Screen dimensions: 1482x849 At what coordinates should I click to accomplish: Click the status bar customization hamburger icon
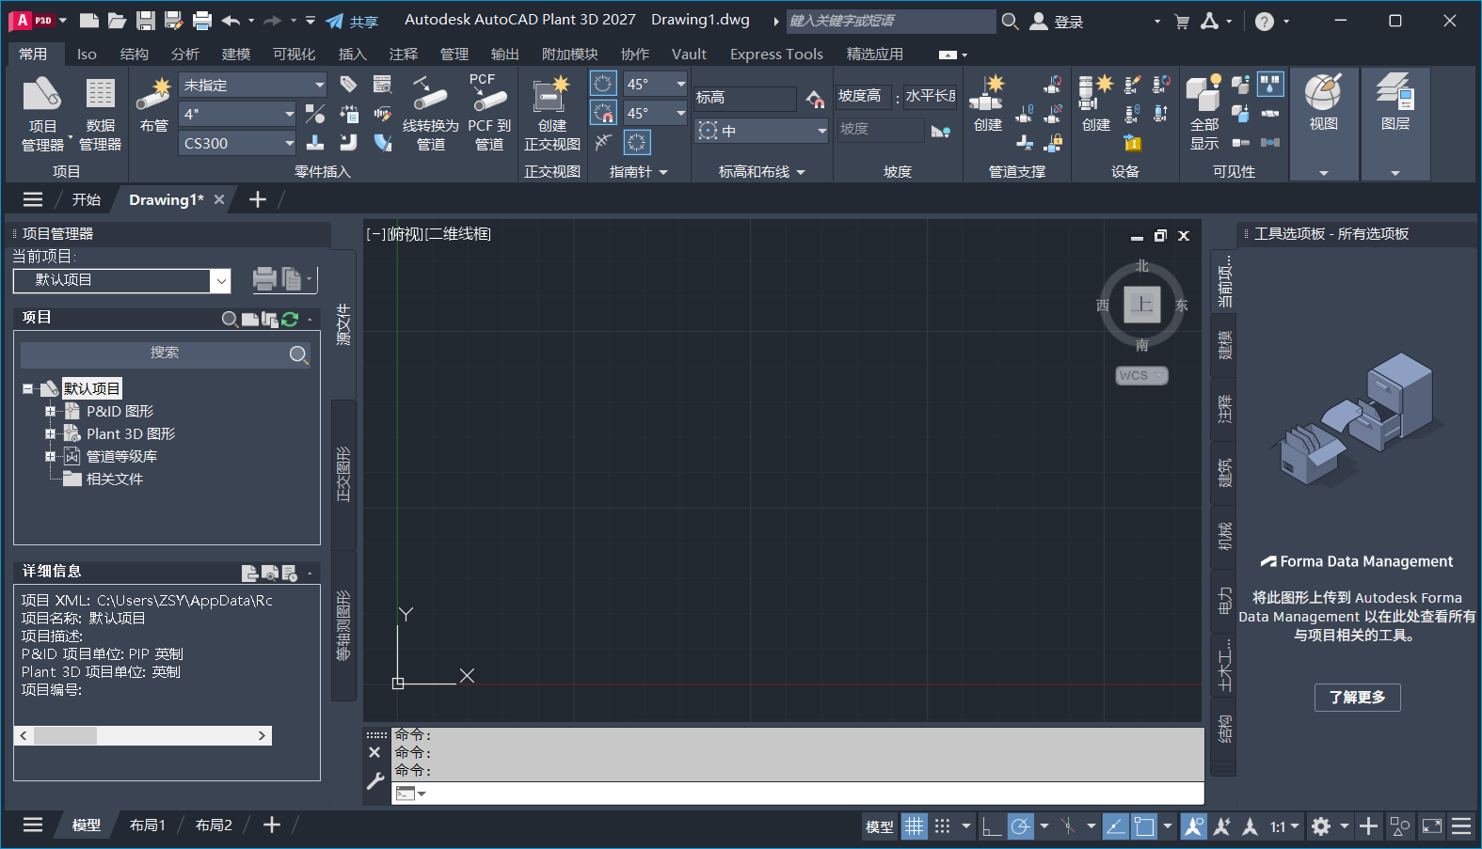point(1461,826)
